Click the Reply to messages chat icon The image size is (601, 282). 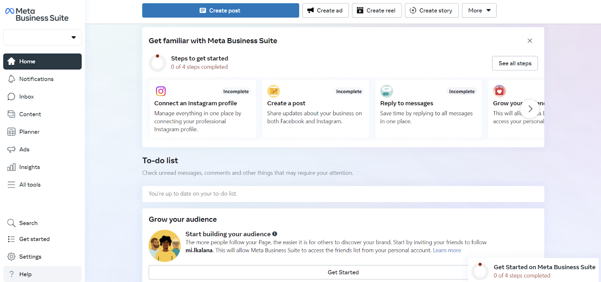pos(387,91)
